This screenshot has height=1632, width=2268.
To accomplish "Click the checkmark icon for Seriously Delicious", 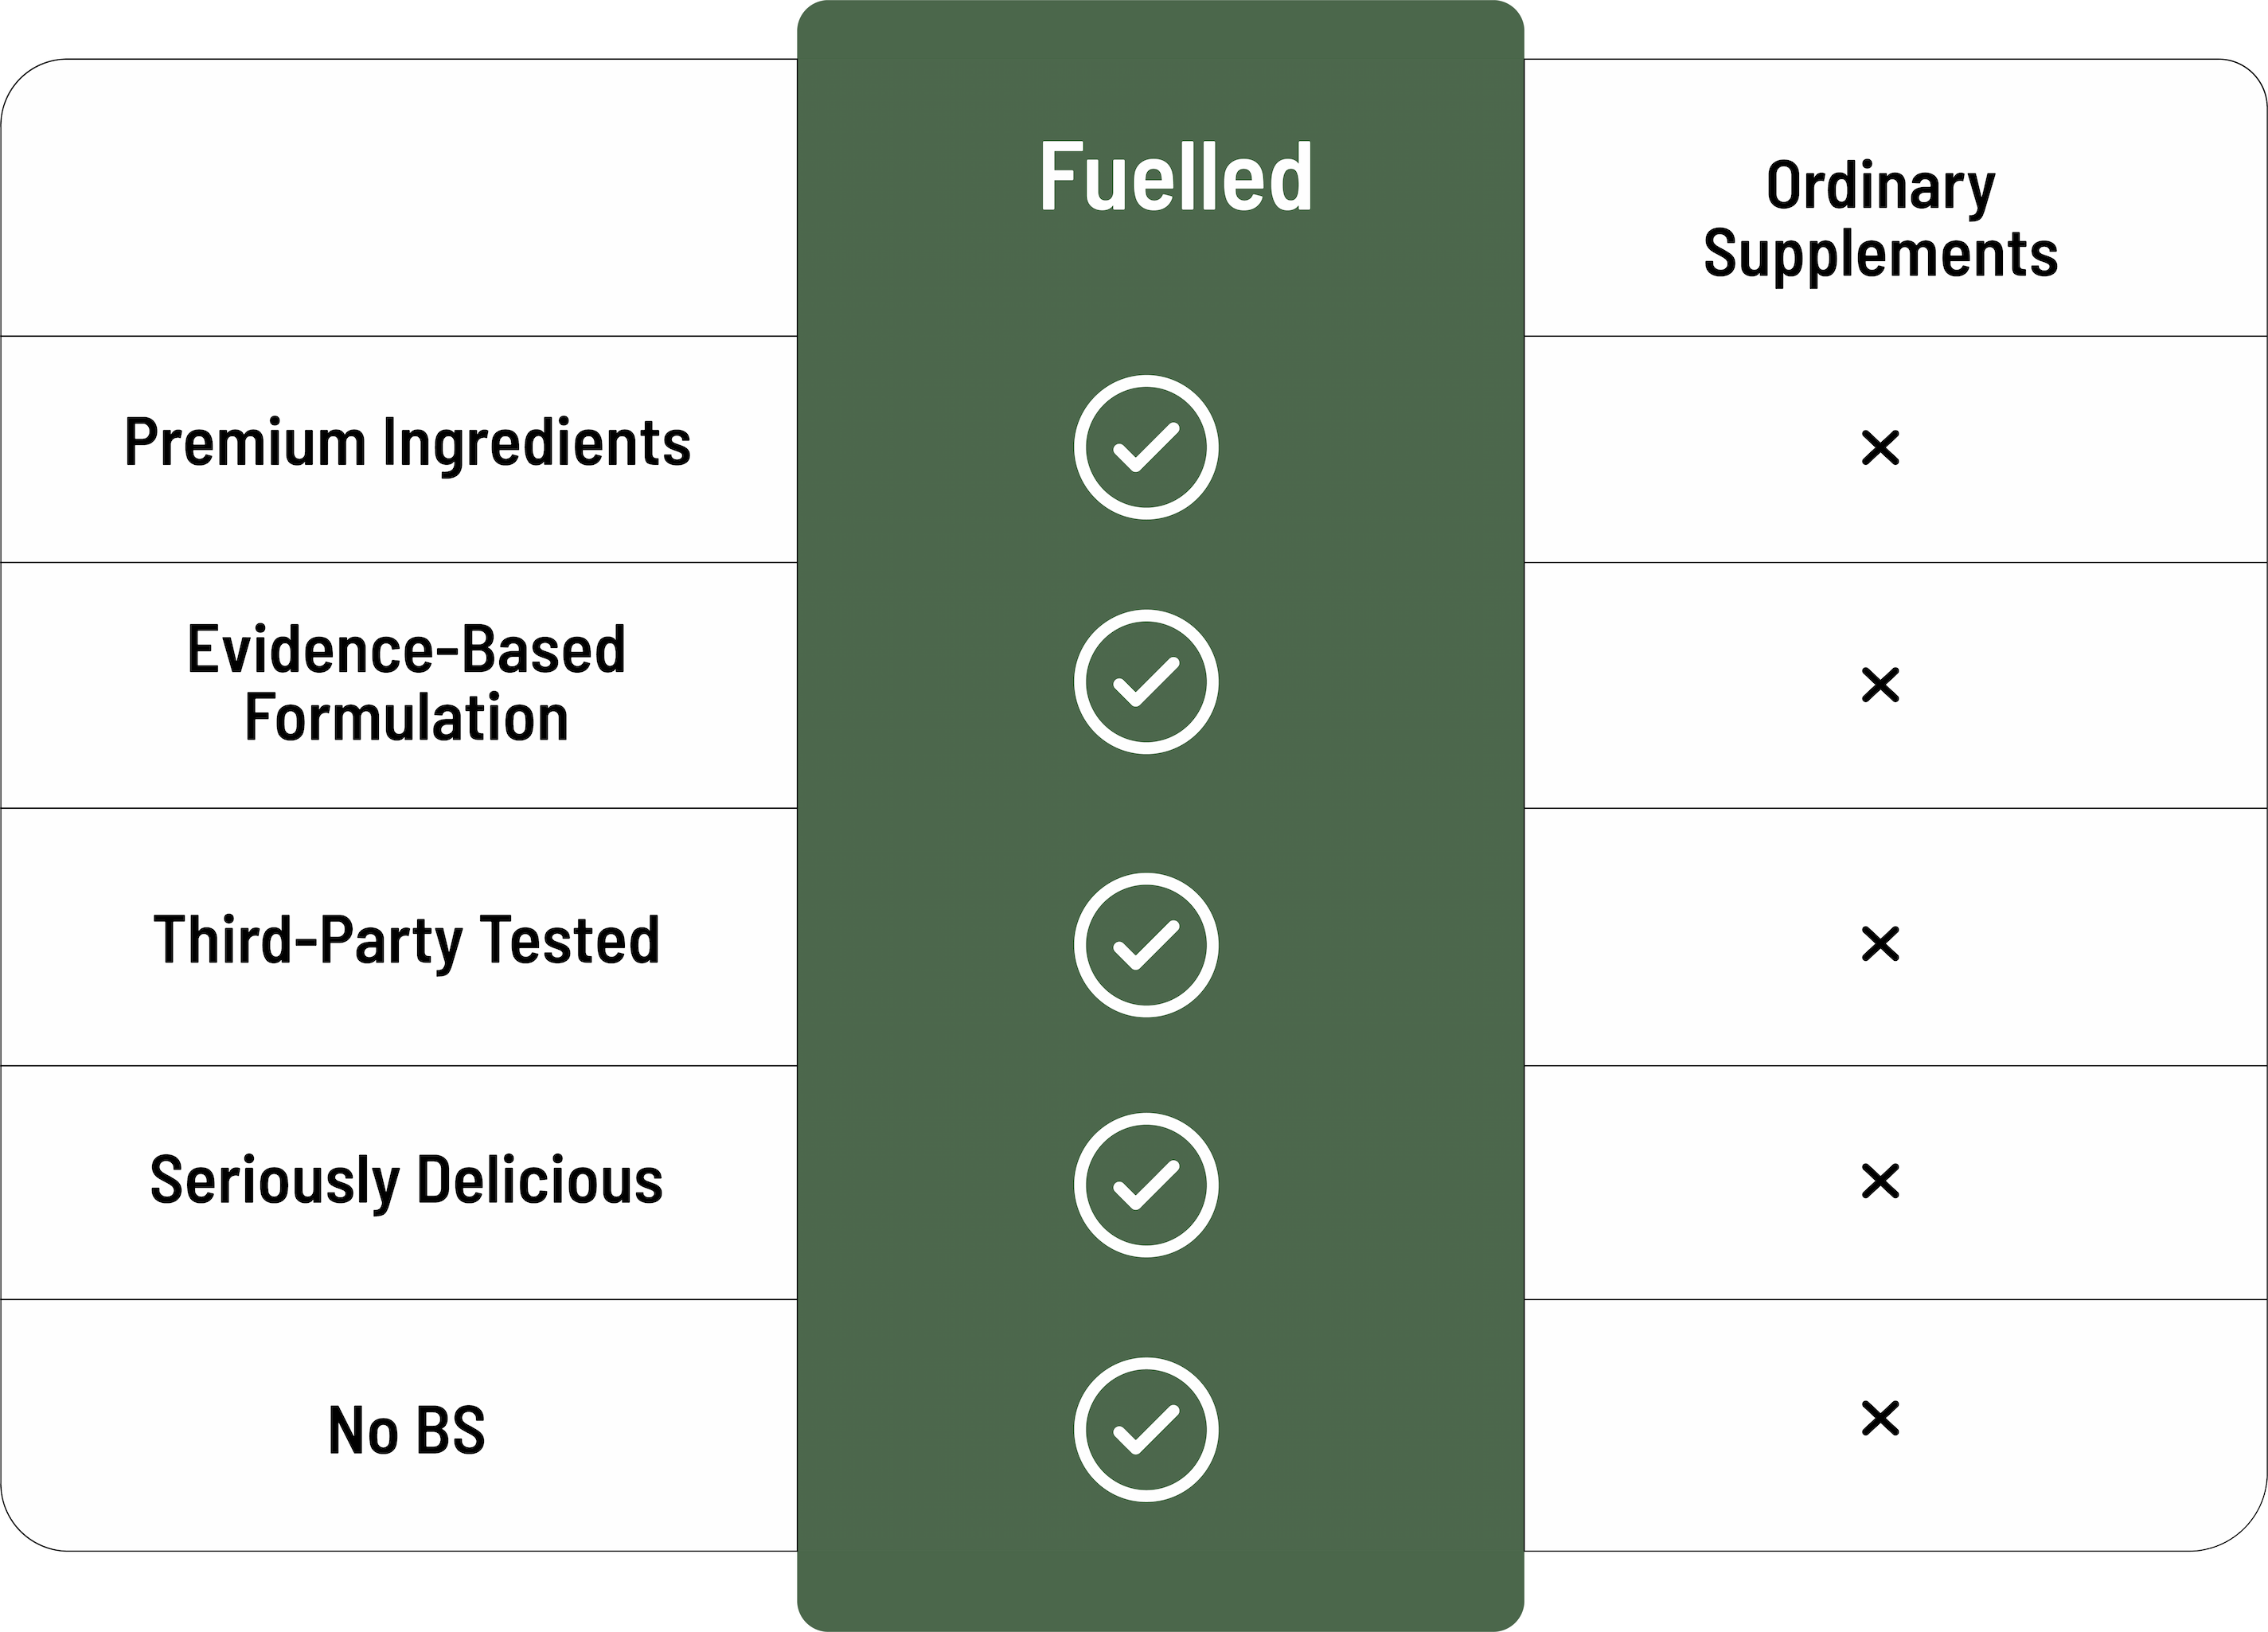I will [1146, 1184].
